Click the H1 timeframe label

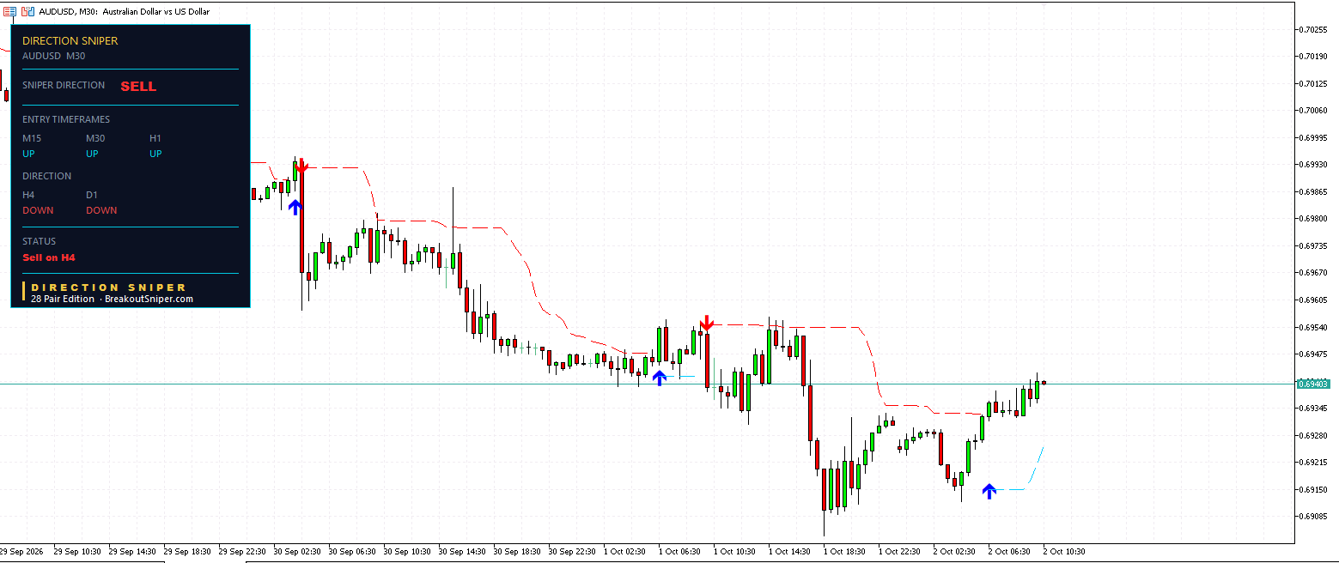coord(155,138)
